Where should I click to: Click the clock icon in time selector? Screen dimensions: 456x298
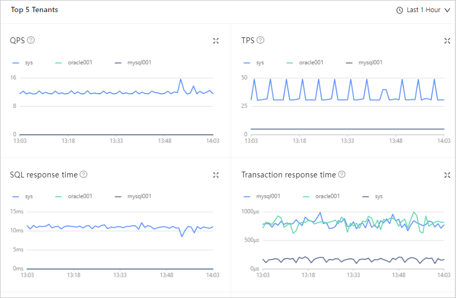(x=400, y=10)
